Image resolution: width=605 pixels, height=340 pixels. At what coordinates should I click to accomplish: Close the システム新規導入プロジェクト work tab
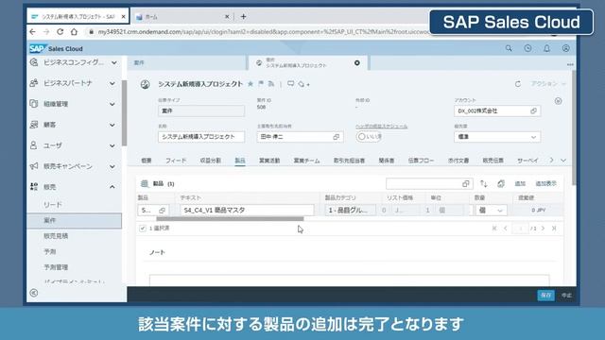pyautogui.click(x=357, y=63)
